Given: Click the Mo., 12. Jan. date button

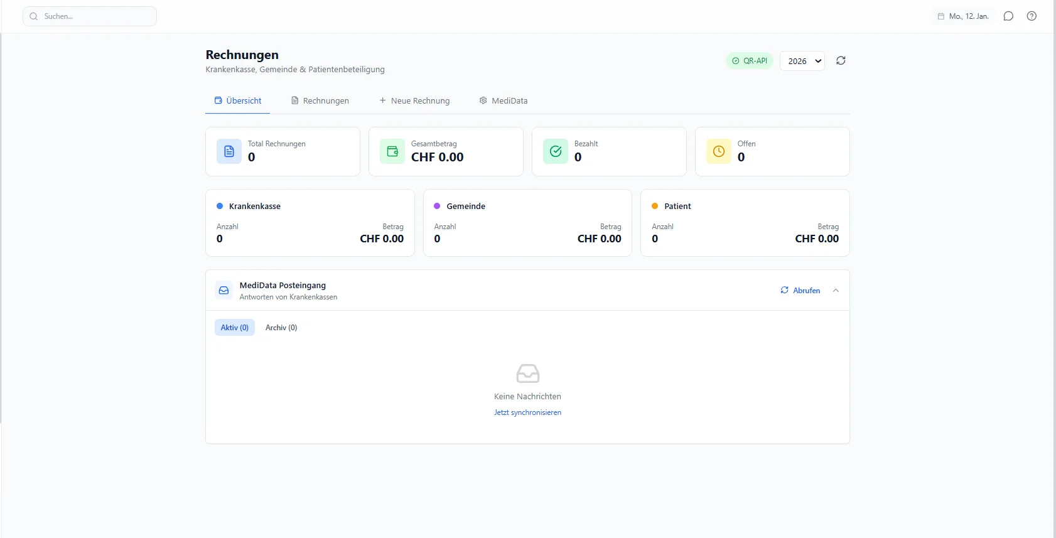Looking at the screenshot, I should 962,16.
